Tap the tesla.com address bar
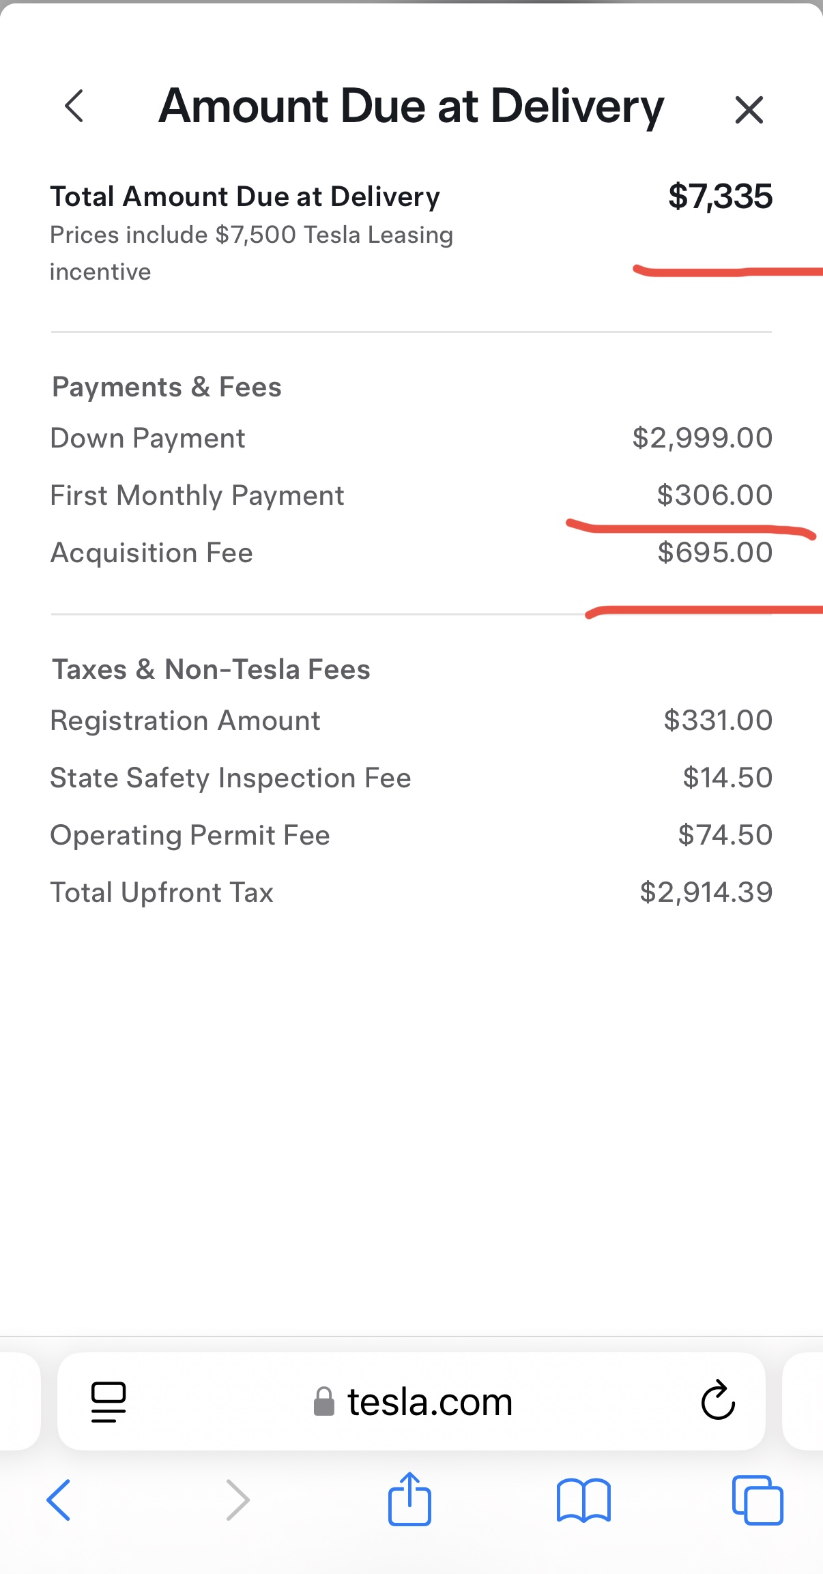Image resolution: width=823 pixels, height=1574 pixels. pos(430,1402)
